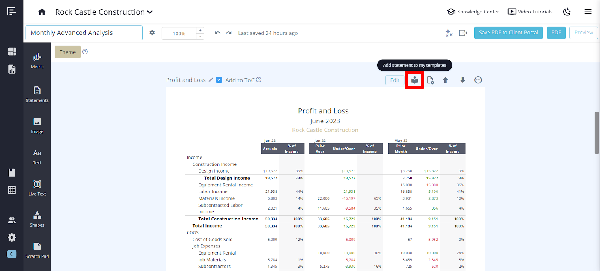Screen dimensions: 600x271
Task: Open the Statements panel
Action: coord(37,94)
